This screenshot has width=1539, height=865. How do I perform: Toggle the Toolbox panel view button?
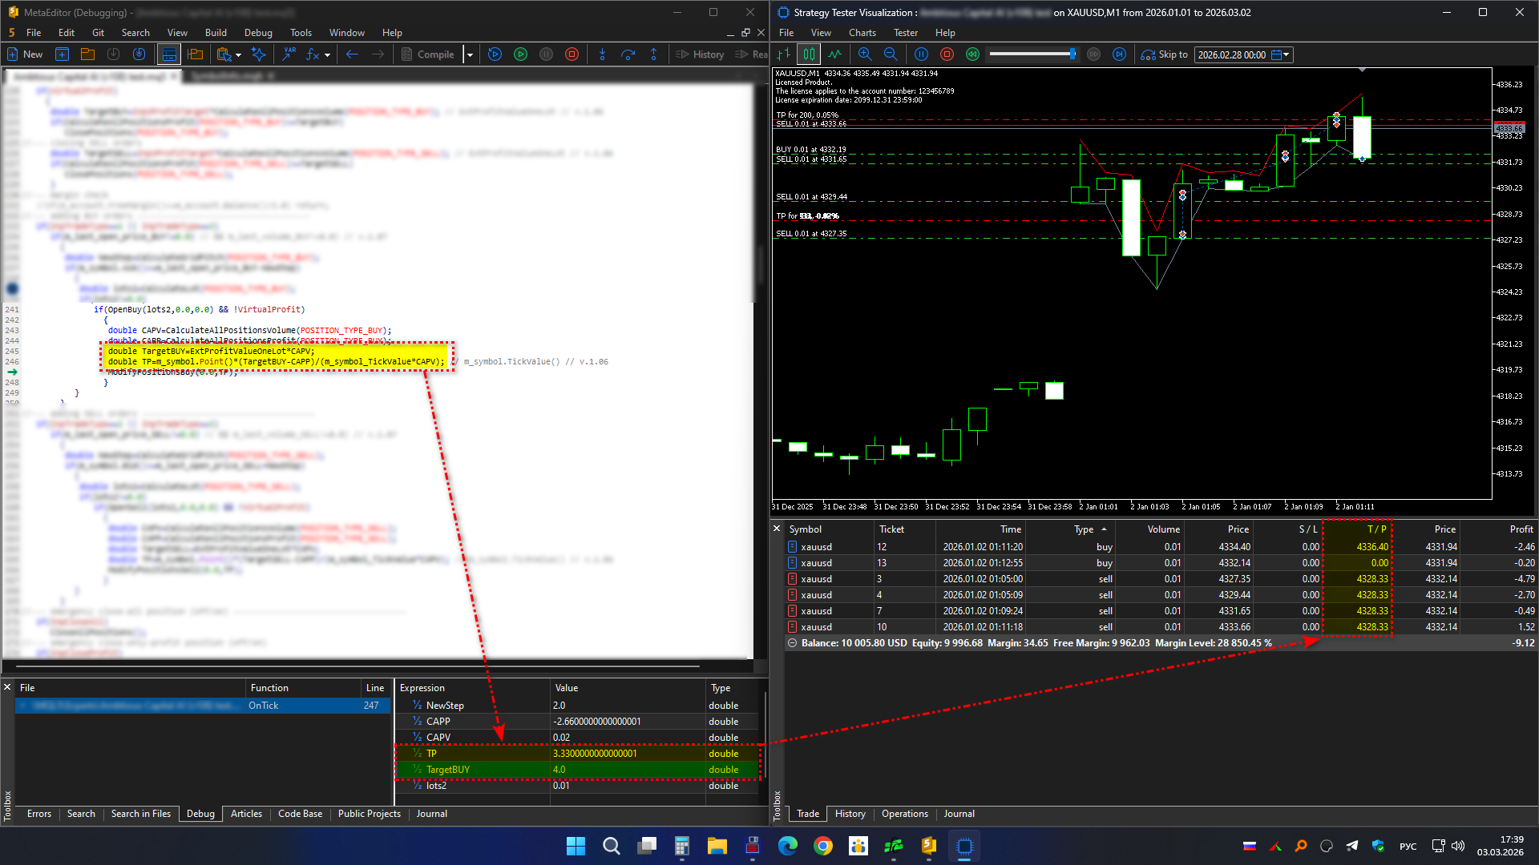pyautogui.click(x=169, y=54)
